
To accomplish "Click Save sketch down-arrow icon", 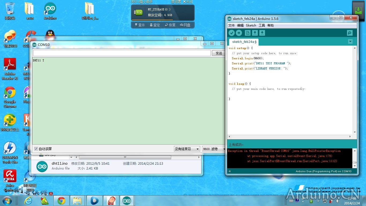I will [x=262, y=33].
